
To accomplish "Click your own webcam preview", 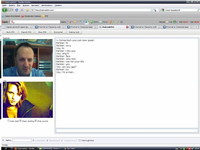I will pyautogui.click(x=28, y=100).
